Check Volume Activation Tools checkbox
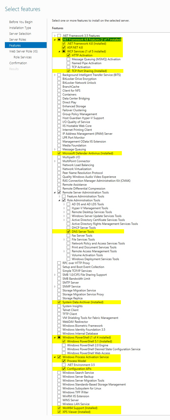Screen dimensions: 170x420 click(x=68, y=255)
